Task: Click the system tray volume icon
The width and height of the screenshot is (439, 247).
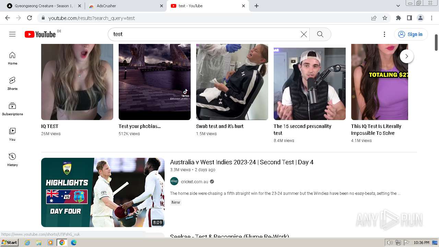Action: pyautogui.click(x=390, y=243)
